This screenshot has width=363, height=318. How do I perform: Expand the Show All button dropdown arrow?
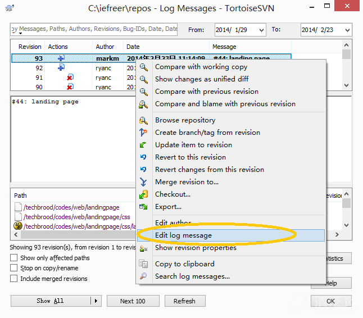pos(97,301)
